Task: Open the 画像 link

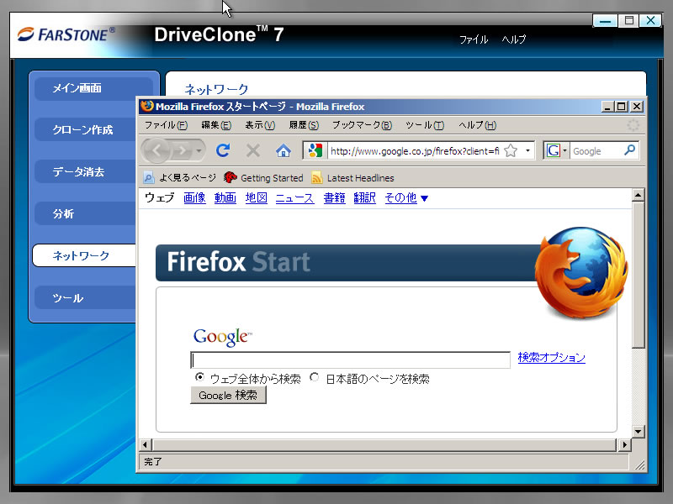Action: [x=194, y=197]
